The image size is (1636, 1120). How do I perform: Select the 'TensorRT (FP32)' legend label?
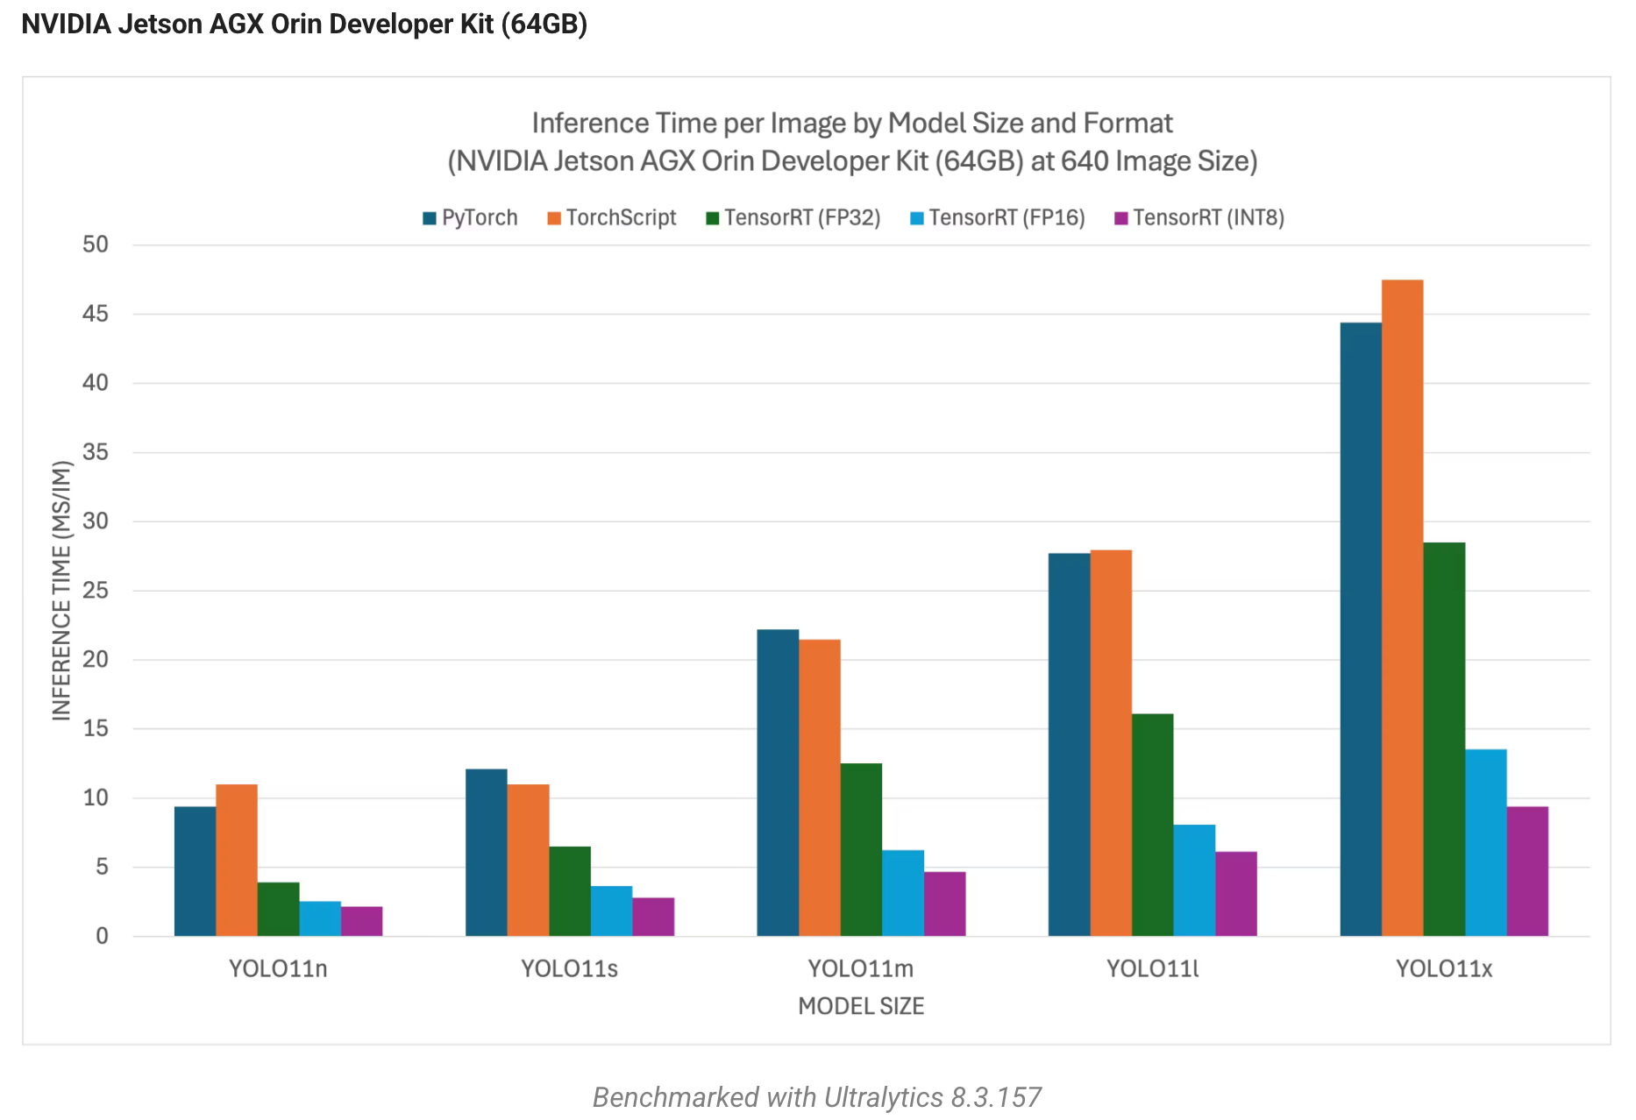click(x=802, y=217)
